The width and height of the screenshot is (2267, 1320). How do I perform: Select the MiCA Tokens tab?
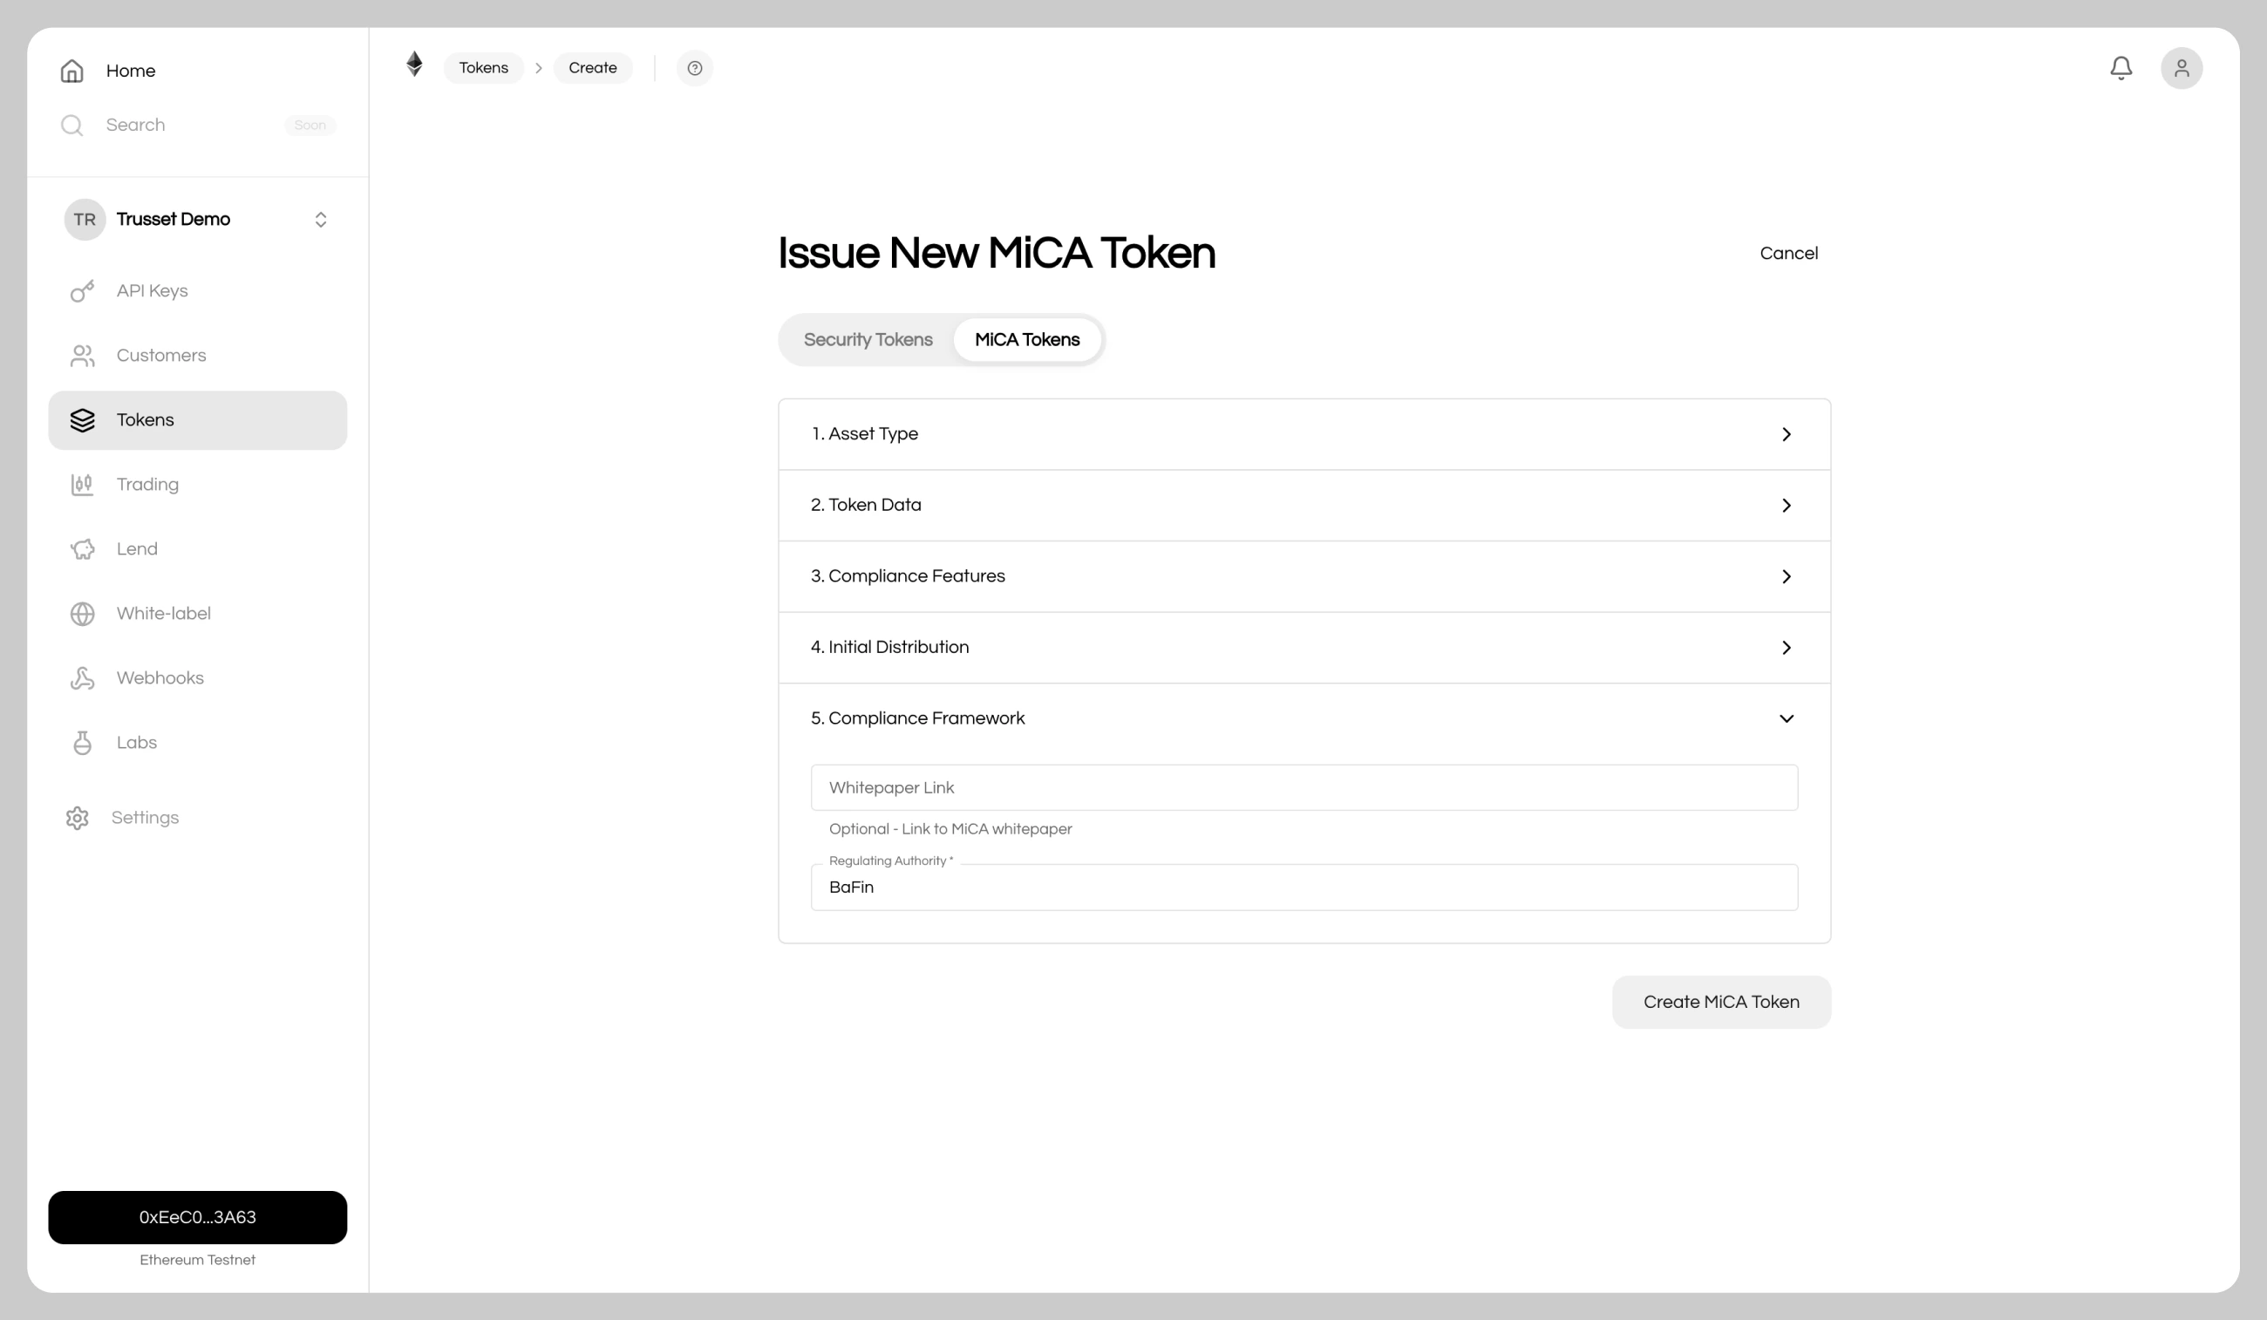(x=1027, y=339)
